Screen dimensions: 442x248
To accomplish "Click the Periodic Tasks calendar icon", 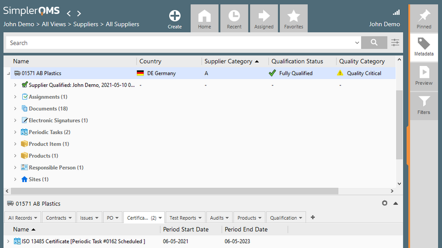I will 24,132.
